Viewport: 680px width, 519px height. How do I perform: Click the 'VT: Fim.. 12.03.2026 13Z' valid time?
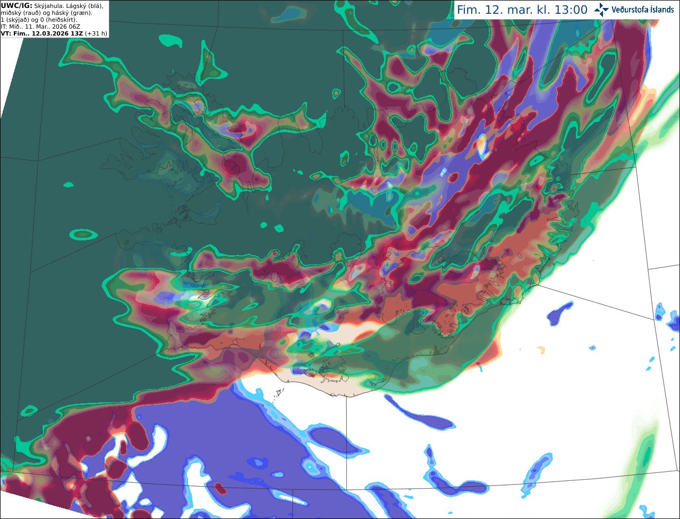point(42,33)
